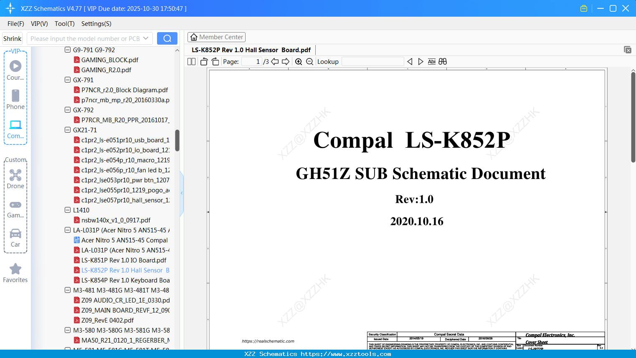636x358 pixels.
Task: Collapse the GX-792 folder
Action: pyautogui.click(x=68, y=110)
